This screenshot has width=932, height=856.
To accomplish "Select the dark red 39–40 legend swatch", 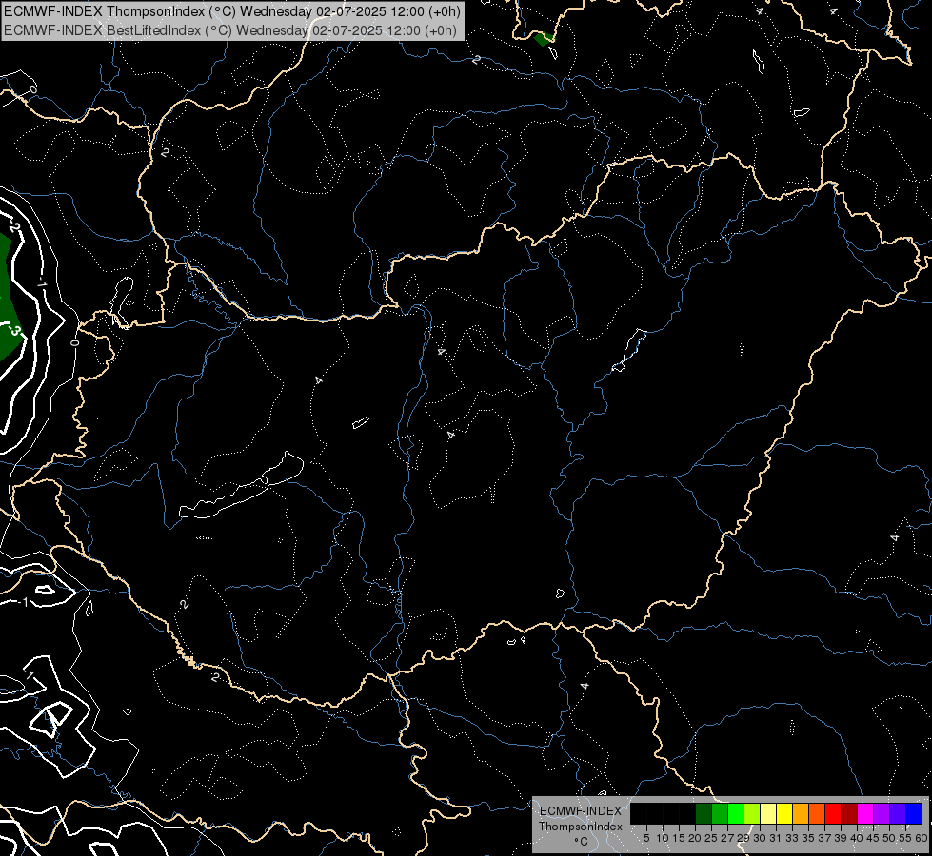I will click(849, 814).
